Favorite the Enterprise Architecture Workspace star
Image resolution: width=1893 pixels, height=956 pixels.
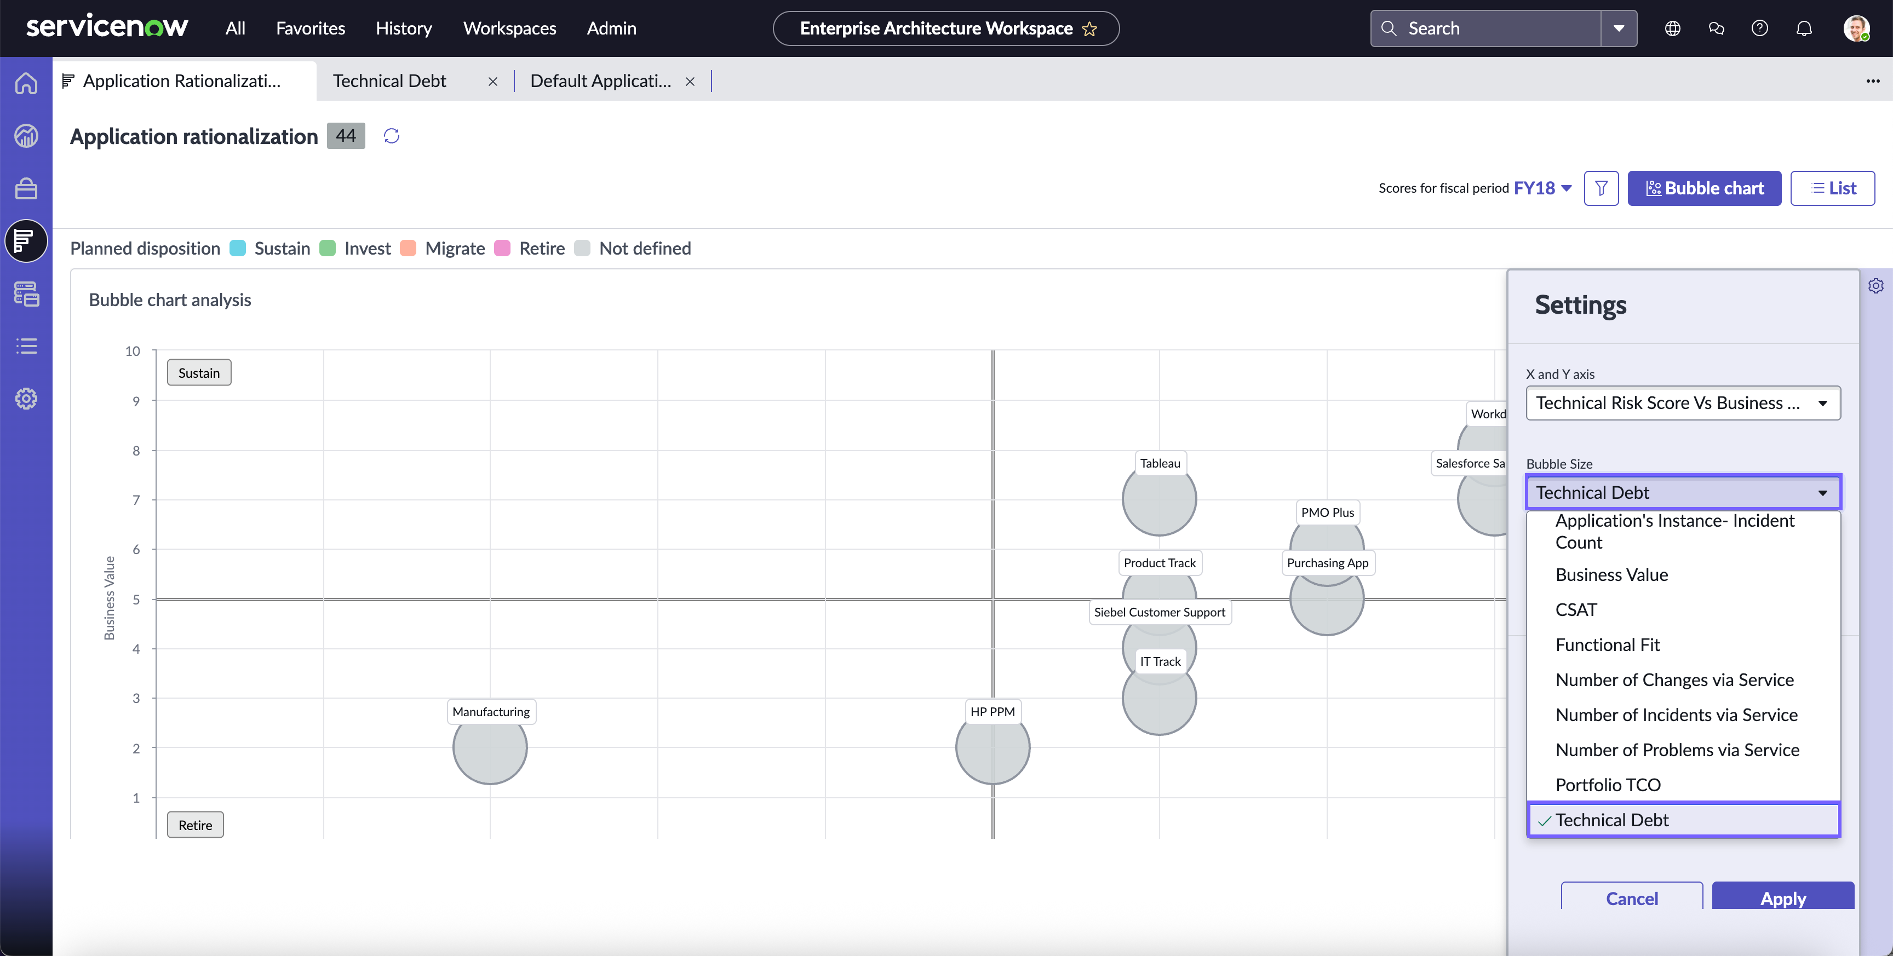pos(1090,28)
